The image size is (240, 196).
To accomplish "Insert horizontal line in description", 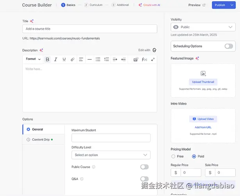I will click(90, 59).
